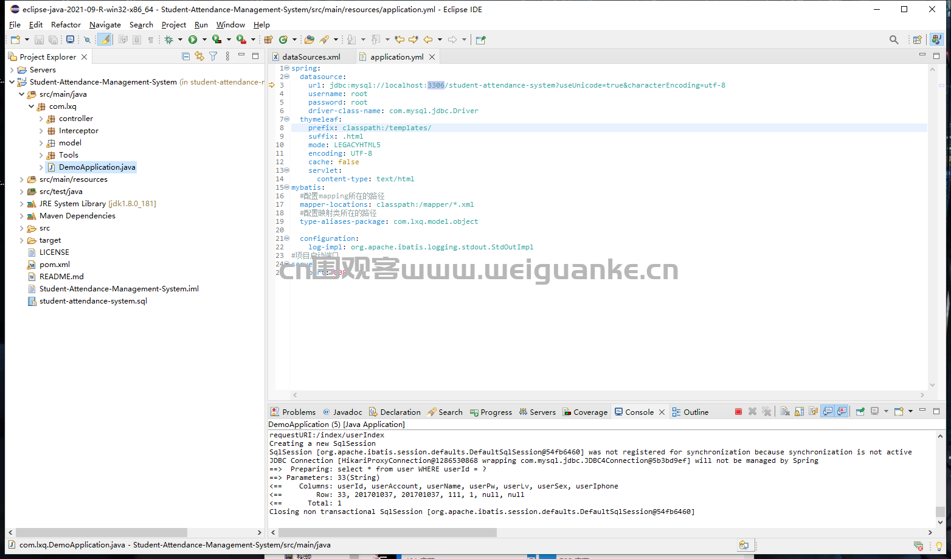Terminate the running app with red stop icon
The image size is (951, 559).
point(738,412)
